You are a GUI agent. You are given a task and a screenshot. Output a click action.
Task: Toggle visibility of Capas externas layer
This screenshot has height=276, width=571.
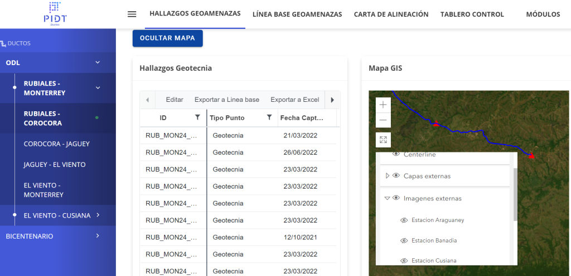(396, 176)
